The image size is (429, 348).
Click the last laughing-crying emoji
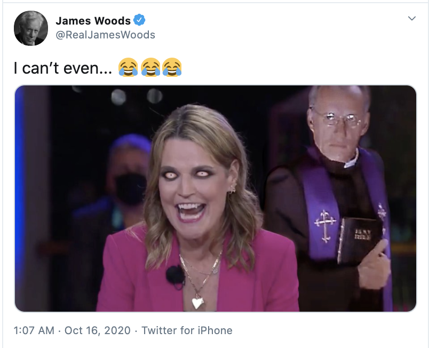click(172, 67)
